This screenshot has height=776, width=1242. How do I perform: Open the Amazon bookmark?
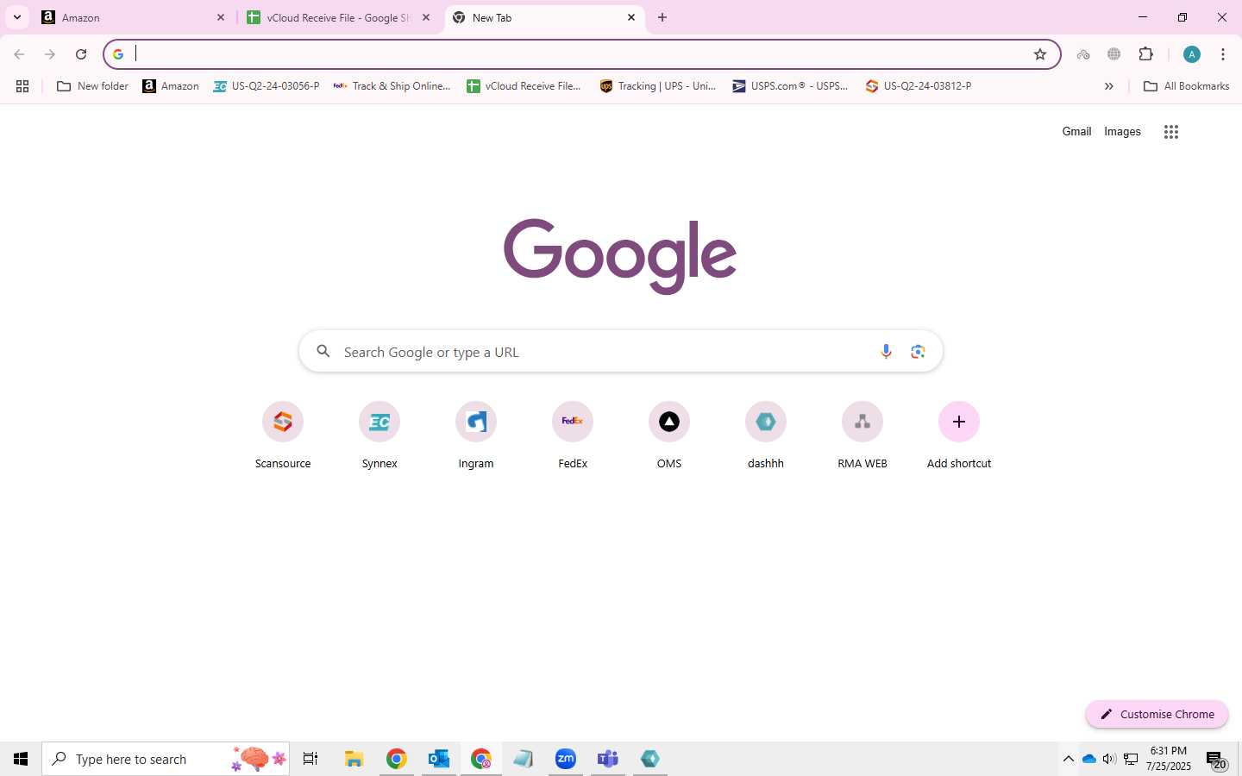[171, 86]
